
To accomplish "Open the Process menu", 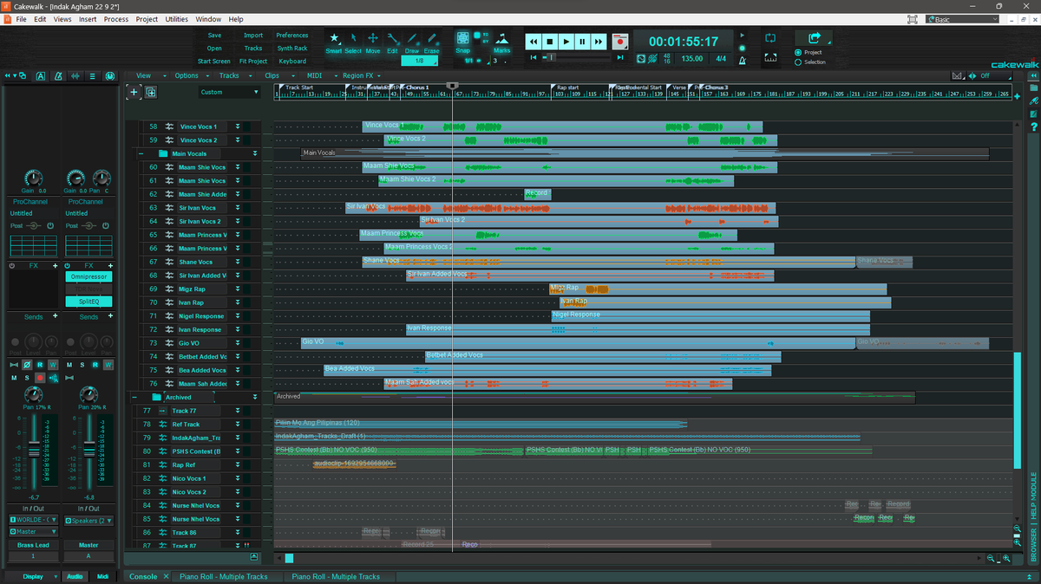I will tap(115, 19).
